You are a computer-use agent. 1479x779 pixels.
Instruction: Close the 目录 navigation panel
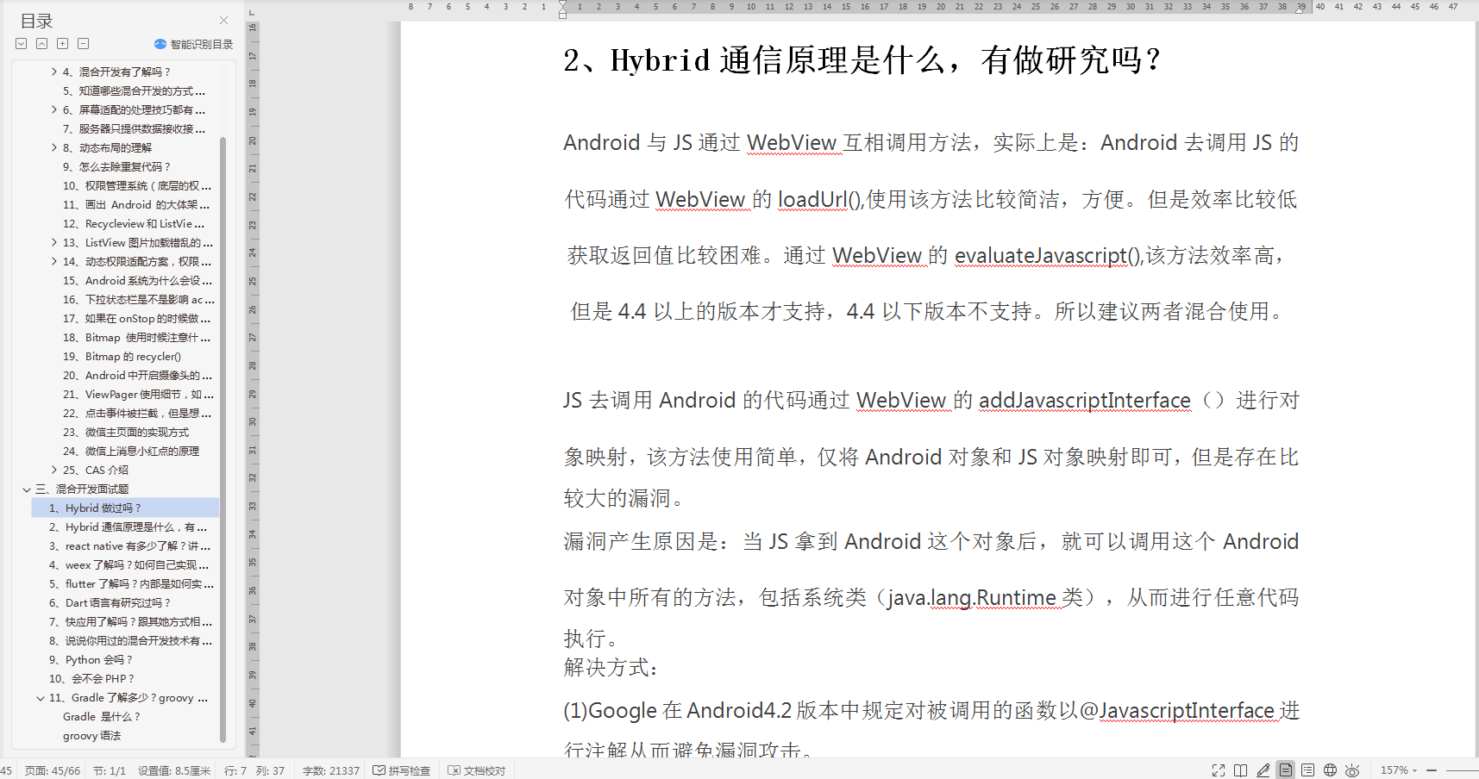(x=223, y=20)
